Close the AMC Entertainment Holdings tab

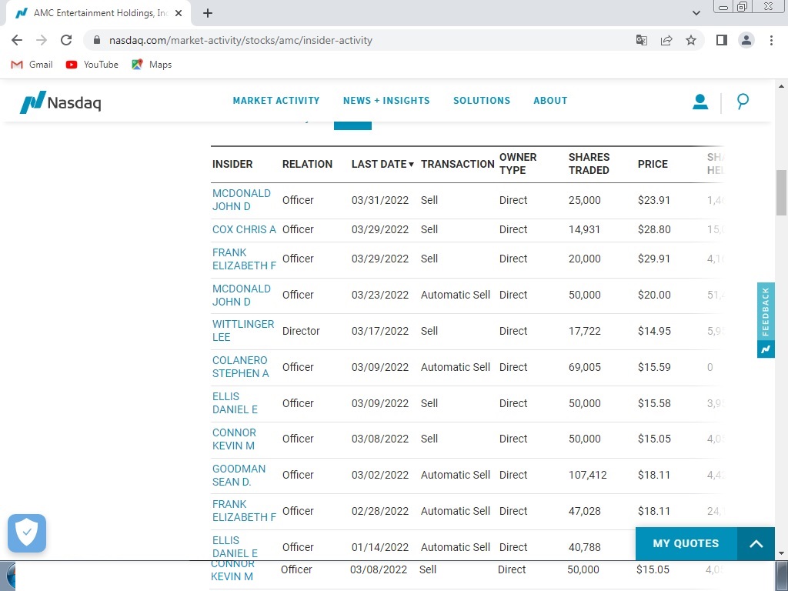pyautogui.click(x=179, y=13)
